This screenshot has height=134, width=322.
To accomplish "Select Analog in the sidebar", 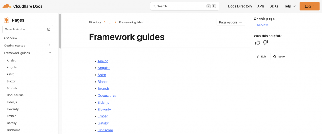I will (x=12, y=60).
